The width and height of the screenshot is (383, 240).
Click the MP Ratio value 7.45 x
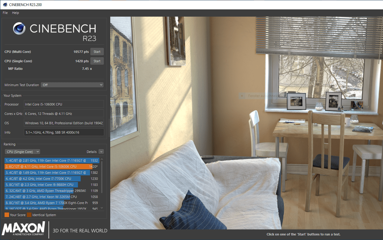[87, 69]
